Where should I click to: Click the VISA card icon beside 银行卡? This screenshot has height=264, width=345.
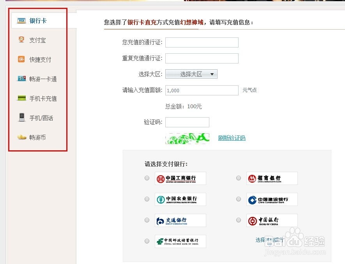(x=21, y=21)
